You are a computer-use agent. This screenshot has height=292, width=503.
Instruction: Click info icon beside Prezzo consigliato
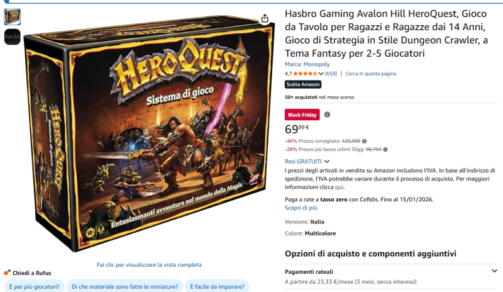(x=365, y=141)
